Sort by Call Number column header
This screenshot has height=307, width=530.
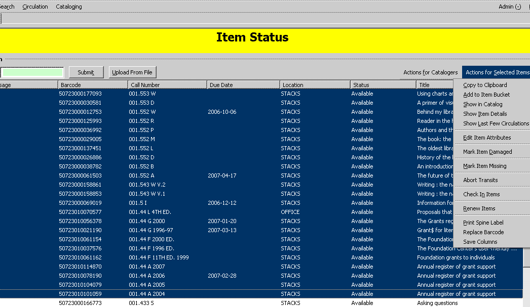click(x=167, y=85)
